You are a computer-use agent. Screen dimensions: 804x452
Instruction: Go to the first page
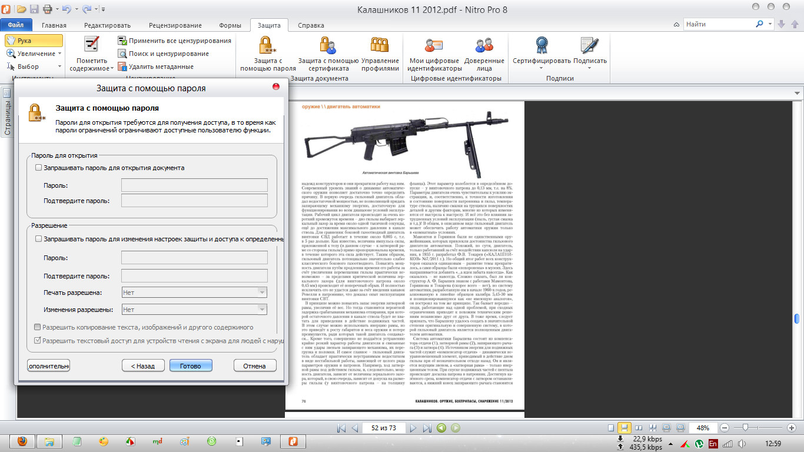coord(341,428)
